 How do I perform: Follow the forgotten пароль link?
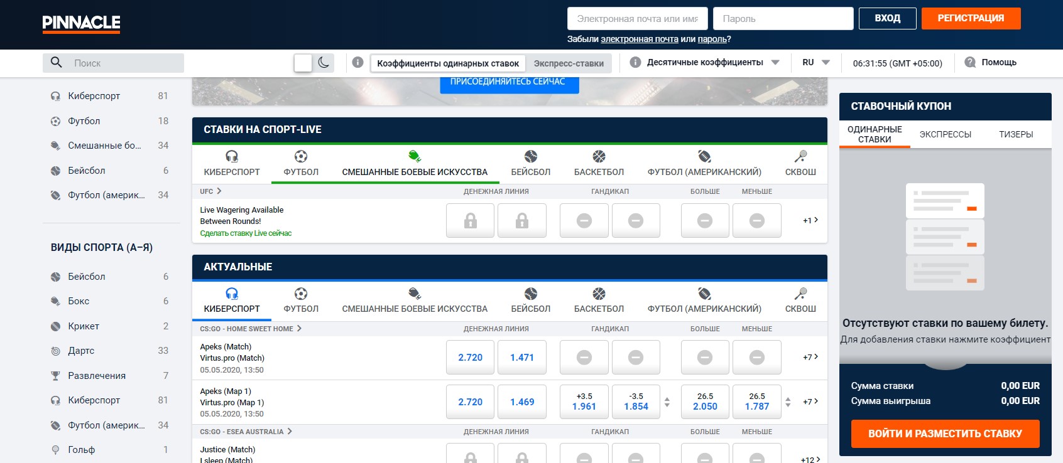click(x=712, y=39)
